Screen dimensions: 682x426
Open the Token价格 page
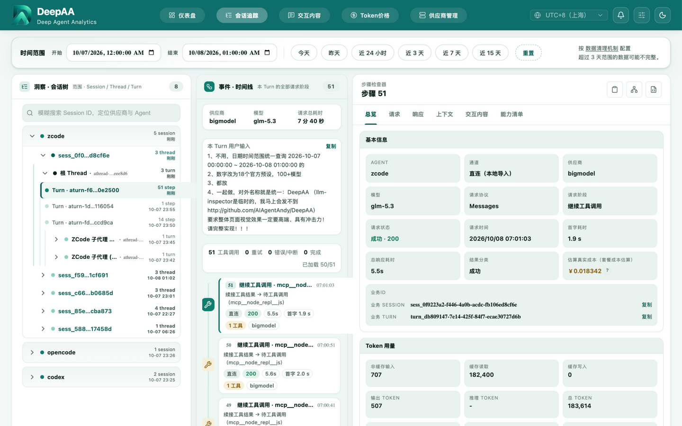click(x=370, y=15)
